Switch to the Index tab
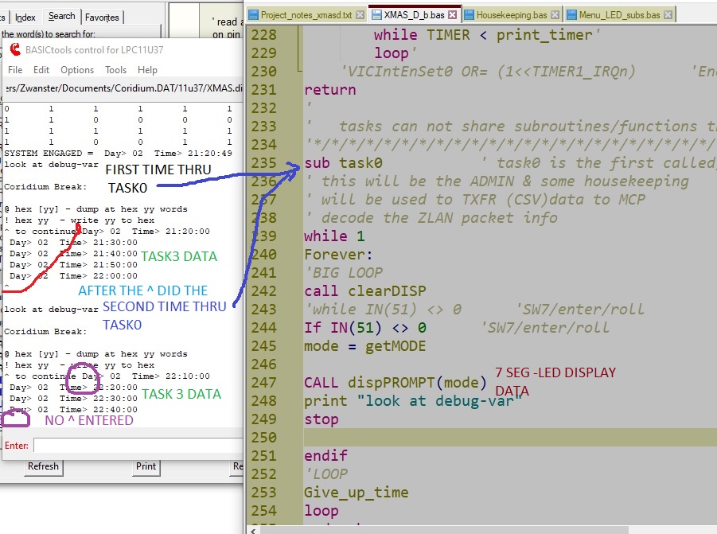The image size is (717, 534). (x=25, y=17)
